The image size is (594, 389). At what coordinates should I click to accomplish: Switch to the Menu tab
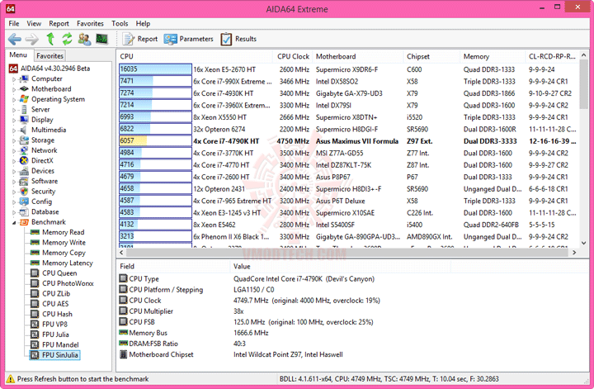(18, 55)
